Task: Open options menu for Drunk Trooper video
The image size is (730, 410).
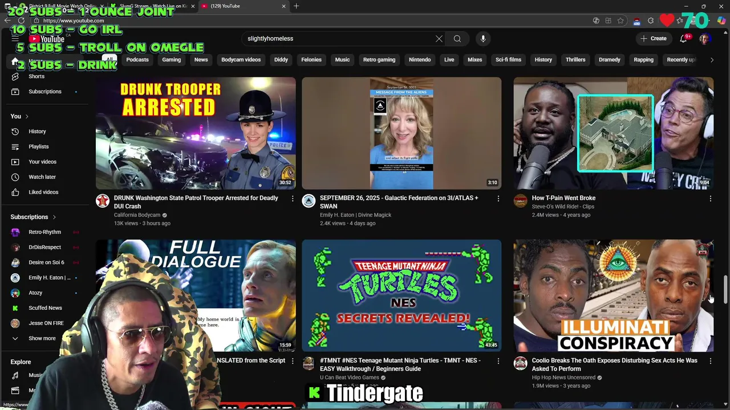Action: [293, 199]
